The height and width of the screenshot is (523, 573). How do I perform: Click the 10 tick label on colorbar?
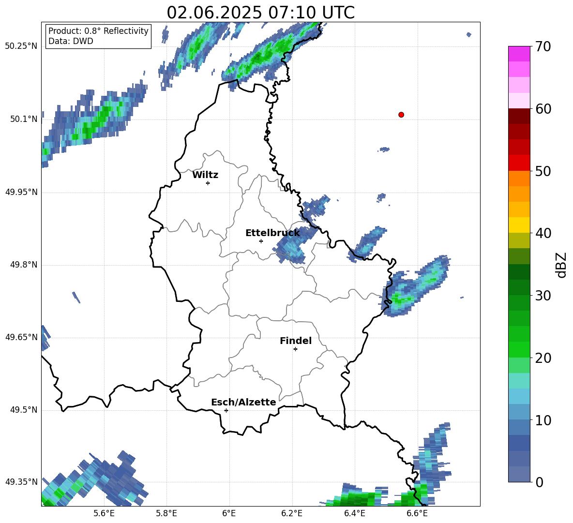(x=543, y=420)
